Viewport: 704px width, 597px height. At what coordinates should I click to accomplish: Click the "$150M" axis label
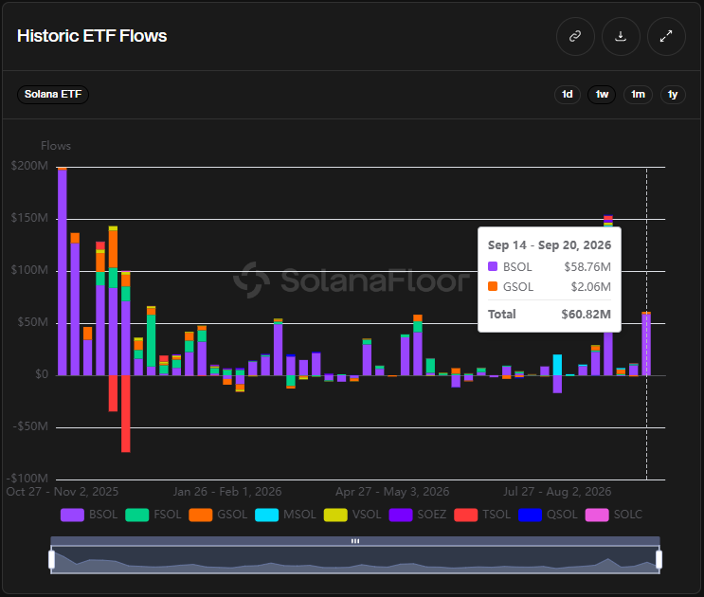[x=29, y=218]
